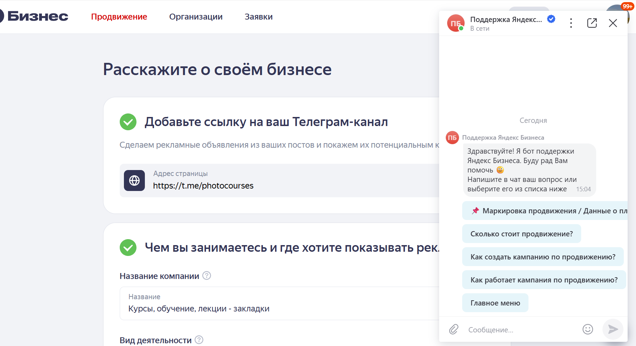Image resolution: width=636 pixels, height=346 pixels.
Task: Click the 15:04 message timestamp
Action: point(583,189)
